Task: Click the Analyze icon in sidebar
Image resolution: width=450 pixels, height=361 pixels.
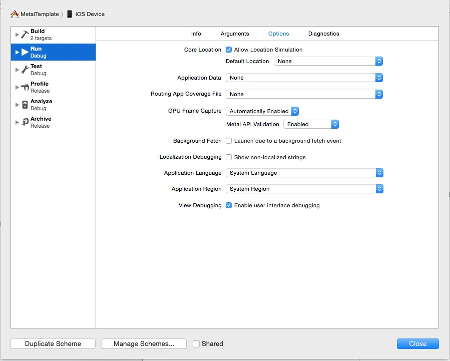Action: tap(25, 105)
